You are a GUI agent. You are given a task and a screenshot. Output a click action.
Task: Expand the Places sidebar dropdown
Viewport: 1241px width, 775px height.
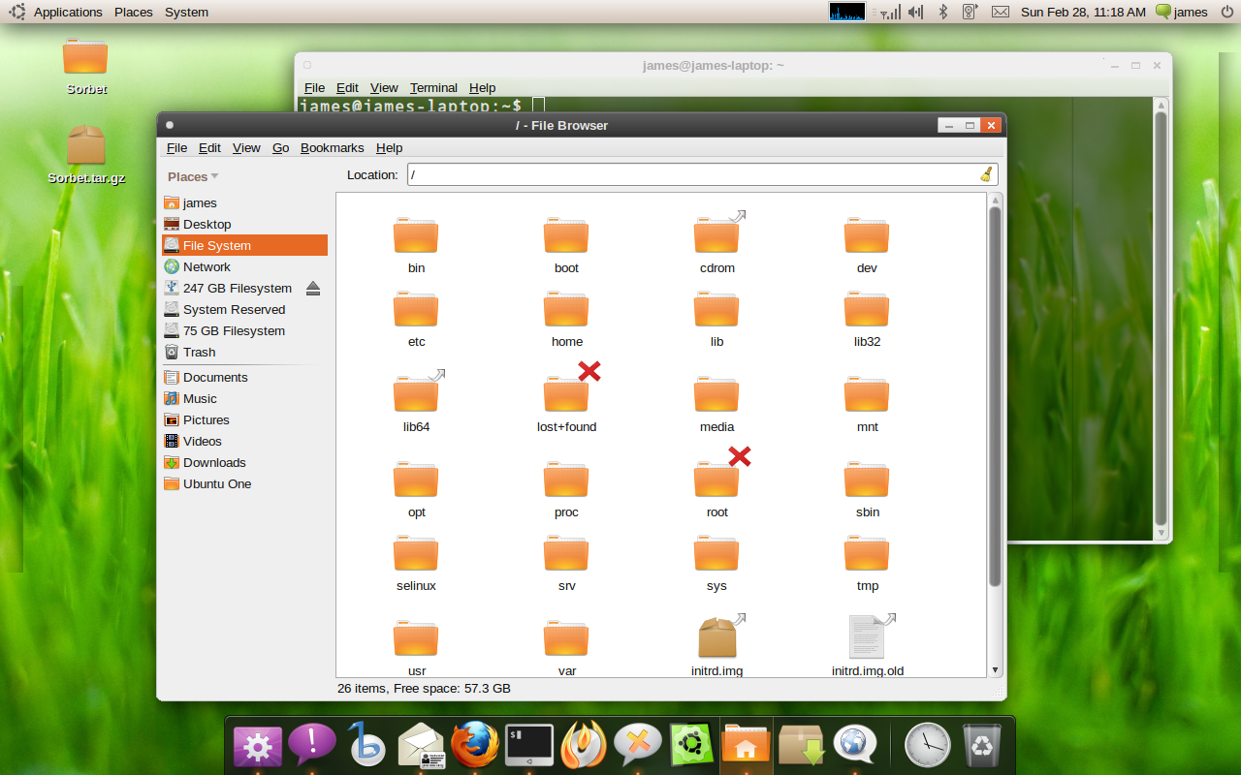(x=193, y=176)
